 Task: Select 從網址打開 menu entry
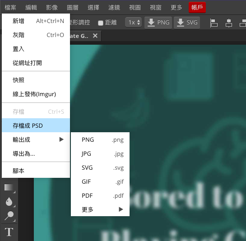coord(36,63)
